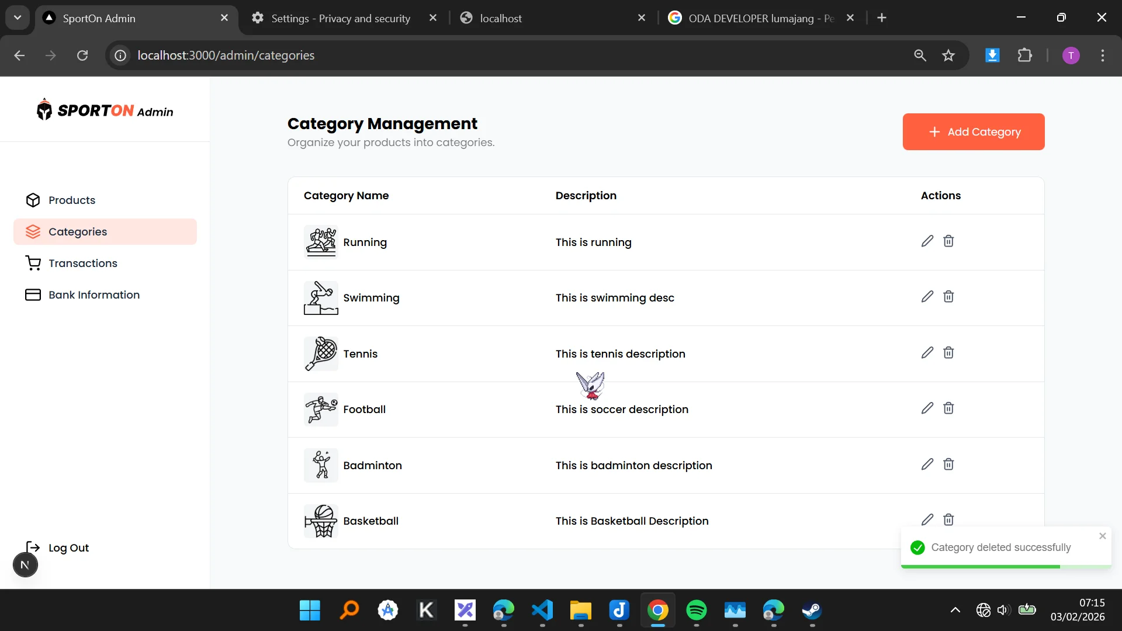
Task: Go to Transactions in the sidebar
Action: click(105, 264)
